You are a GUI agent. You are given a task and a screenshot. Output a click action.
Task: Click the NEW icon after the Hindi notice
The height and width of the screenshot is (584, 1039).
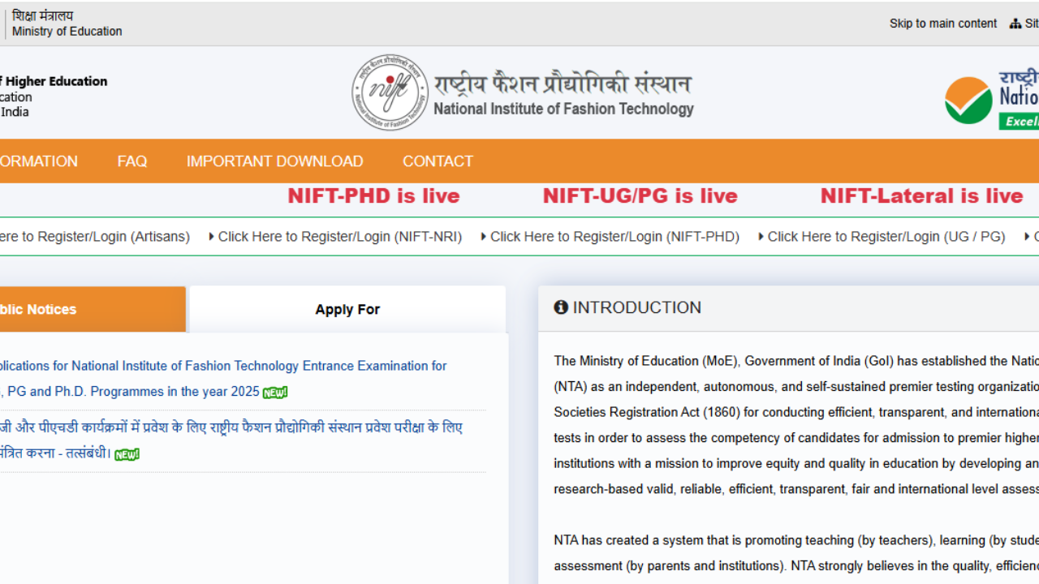[x=127, y=454]
